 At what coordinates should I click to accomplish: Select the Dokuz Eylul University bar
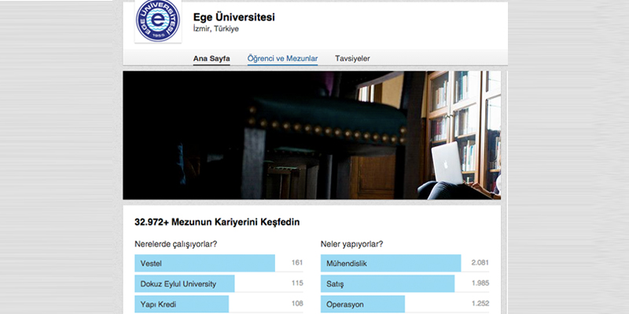click(185, 283)
